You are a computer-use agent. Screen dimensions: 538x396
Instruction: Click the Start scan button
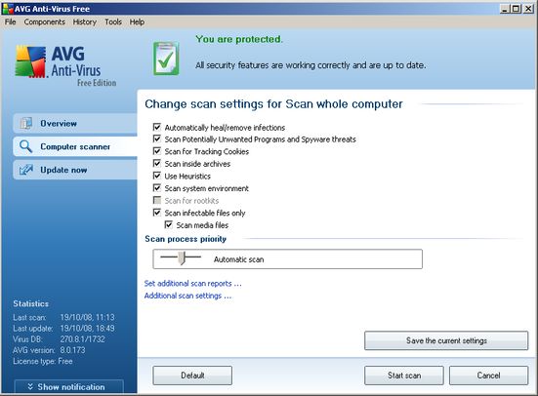coord(404,376)
